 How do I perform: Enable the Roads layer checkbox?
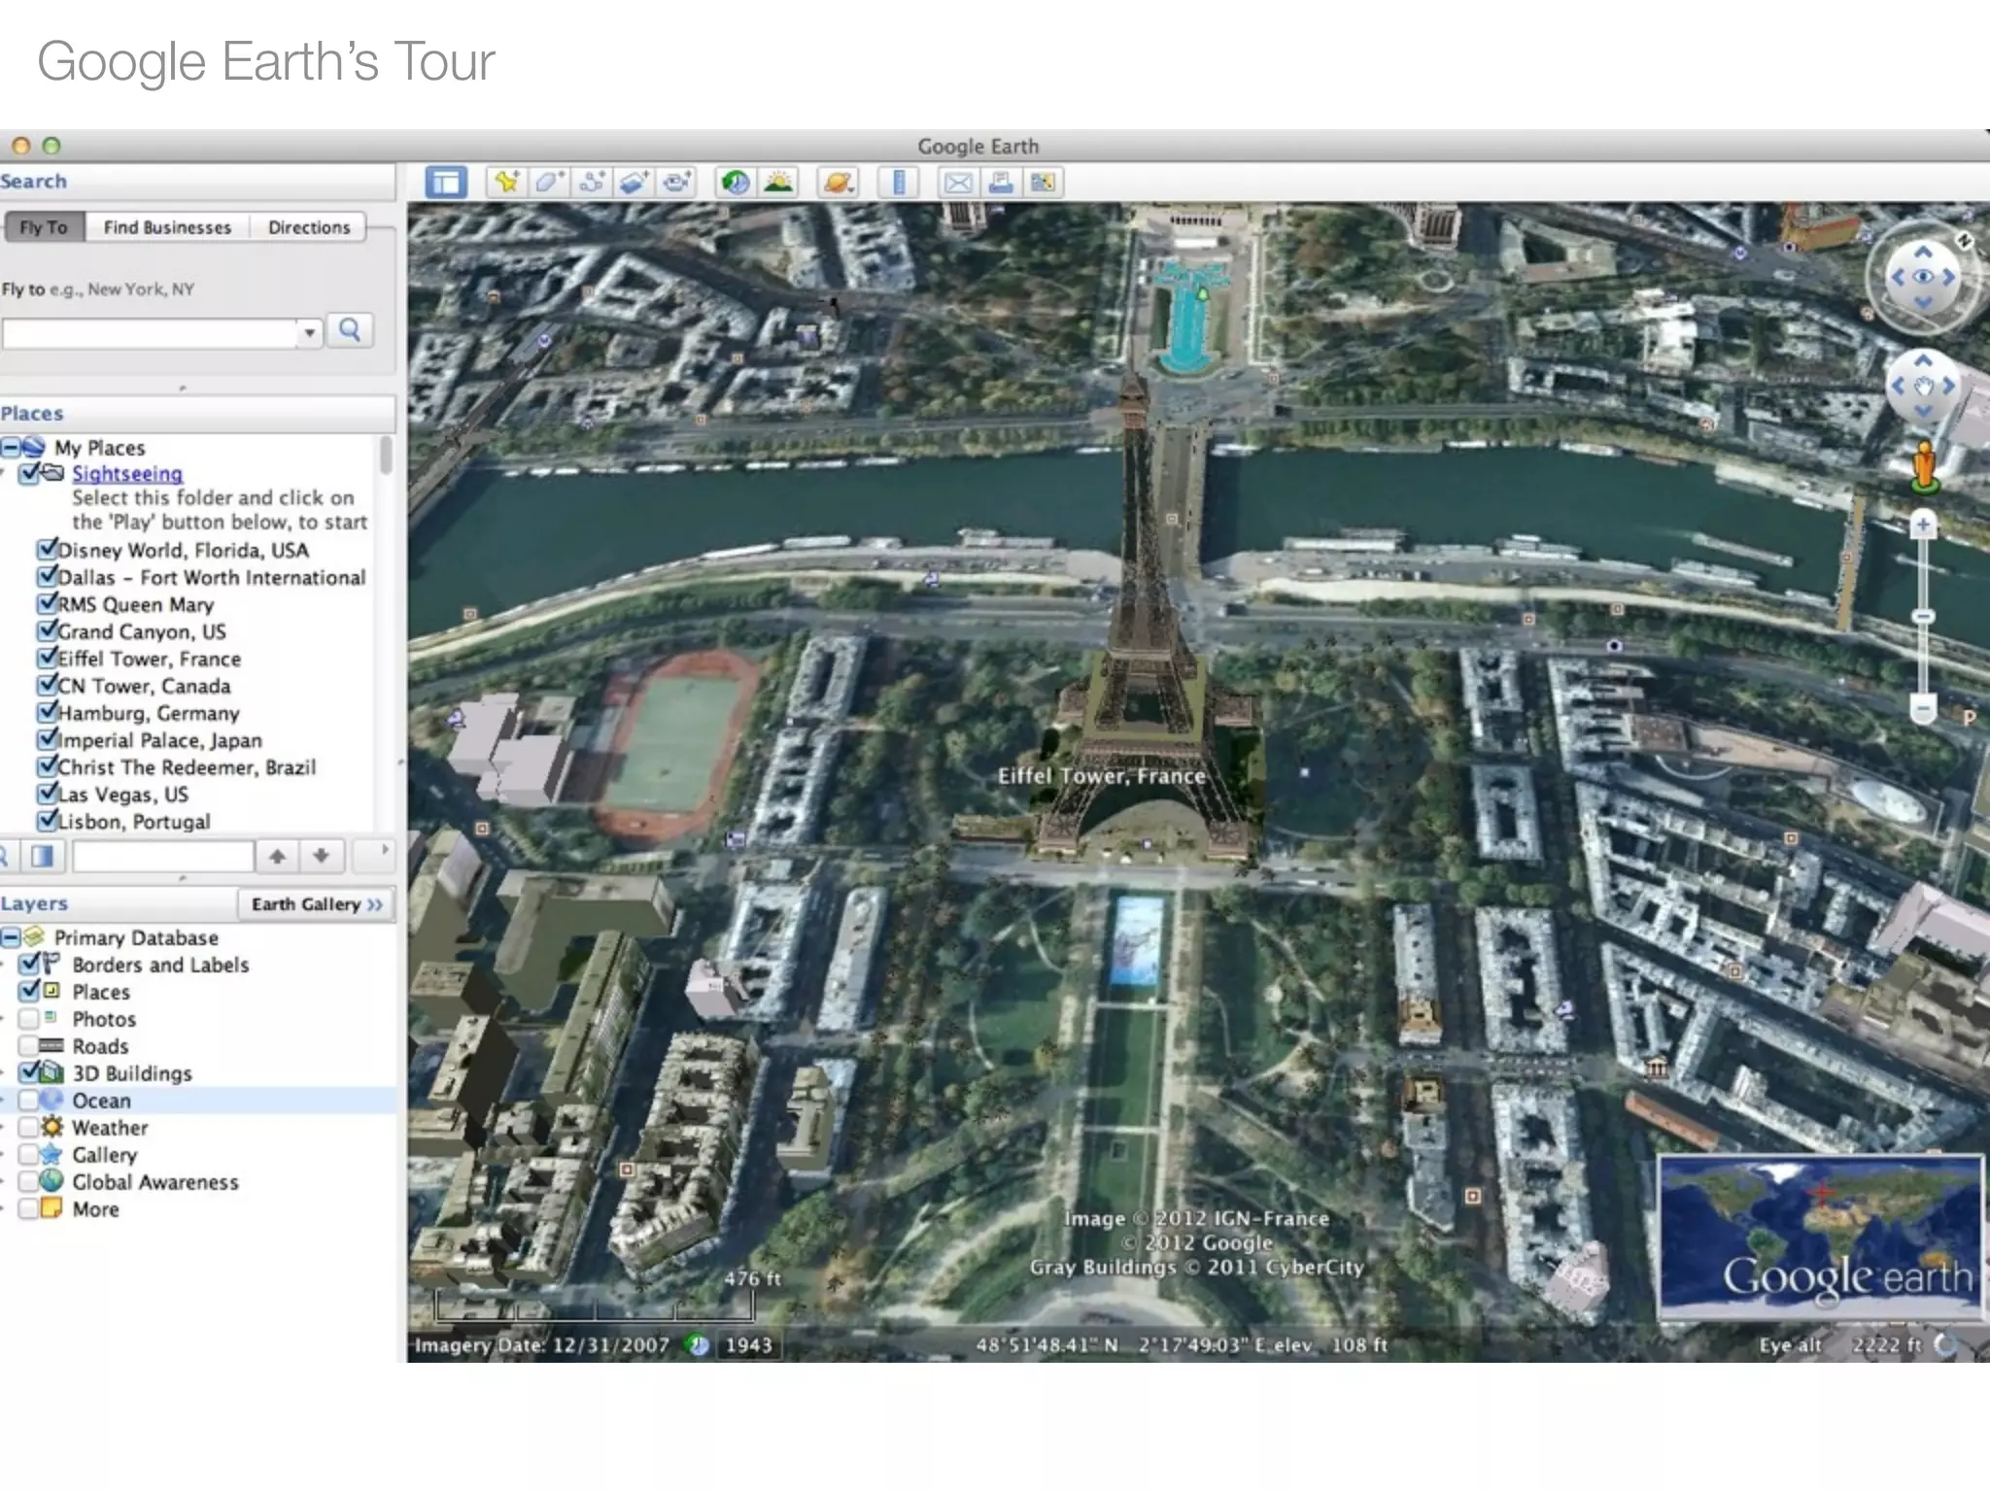click(29, 1046)
